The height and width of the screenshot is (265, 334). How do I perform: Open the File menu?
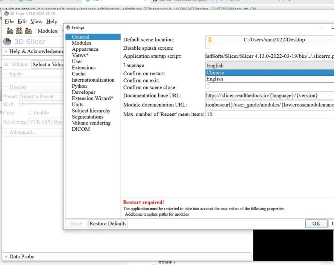tap(9, 21)
